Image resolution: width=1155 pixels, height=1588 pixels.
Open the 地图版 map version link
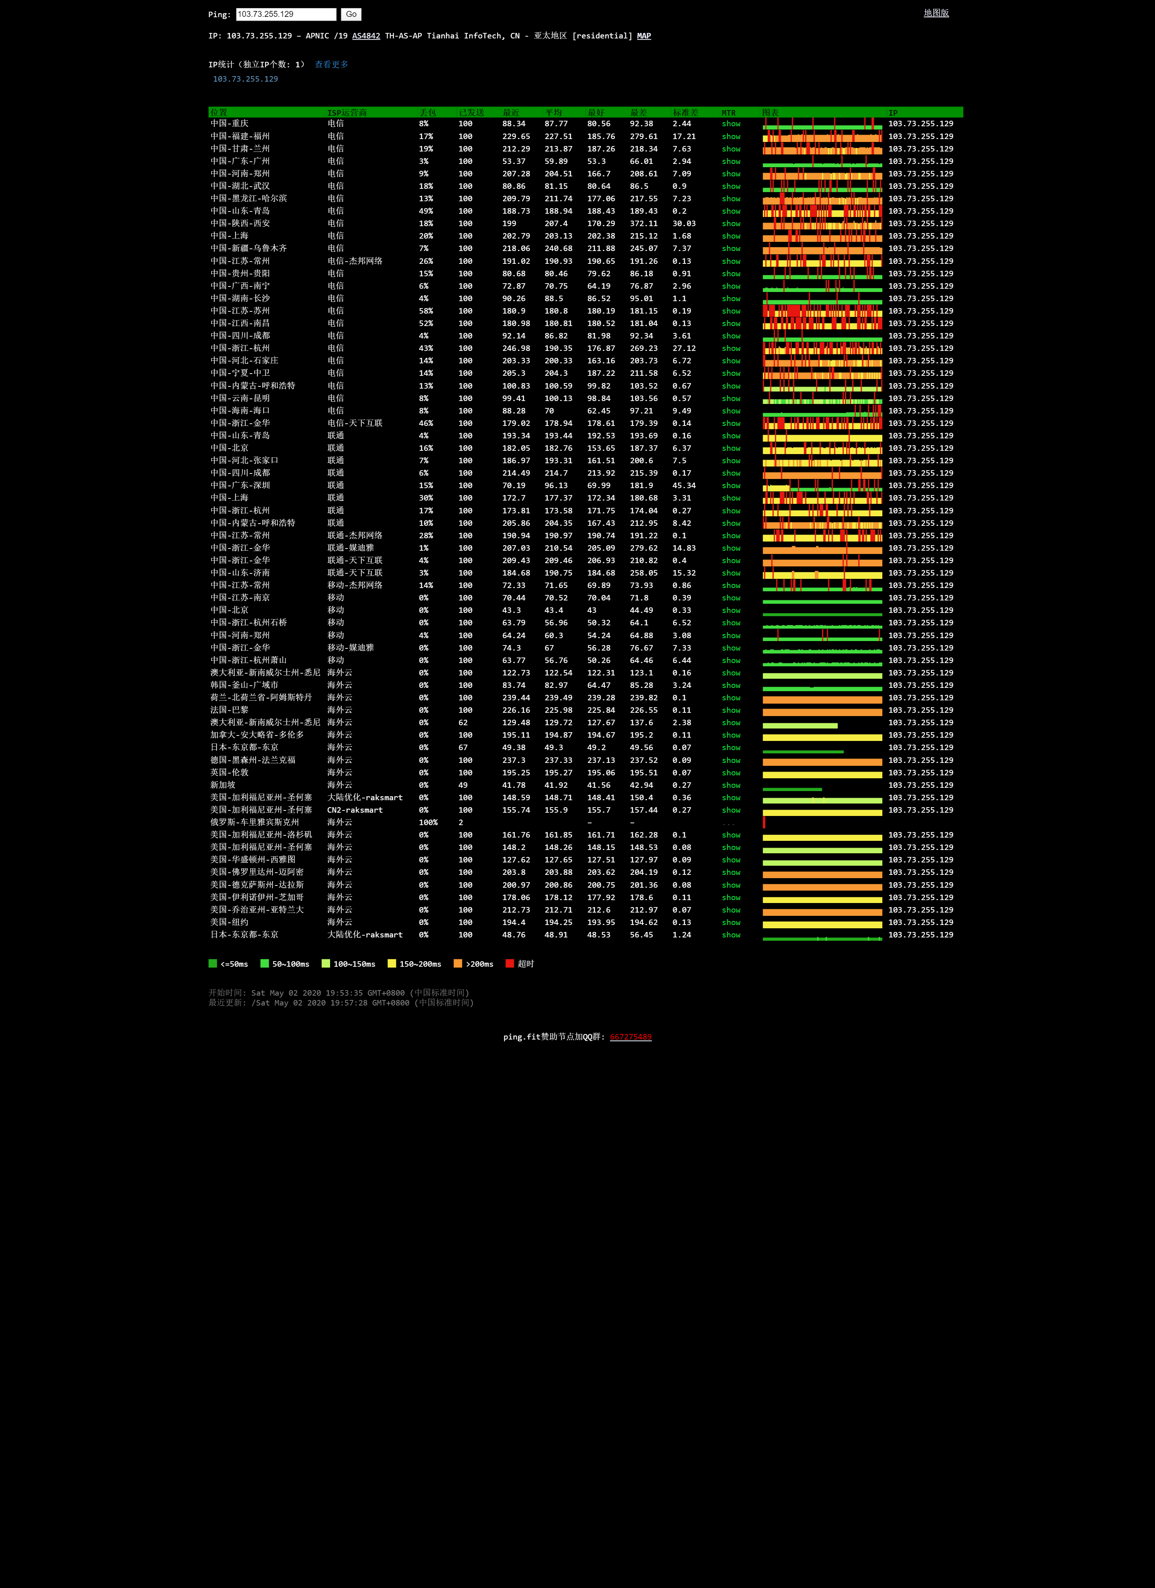[936, 12]
